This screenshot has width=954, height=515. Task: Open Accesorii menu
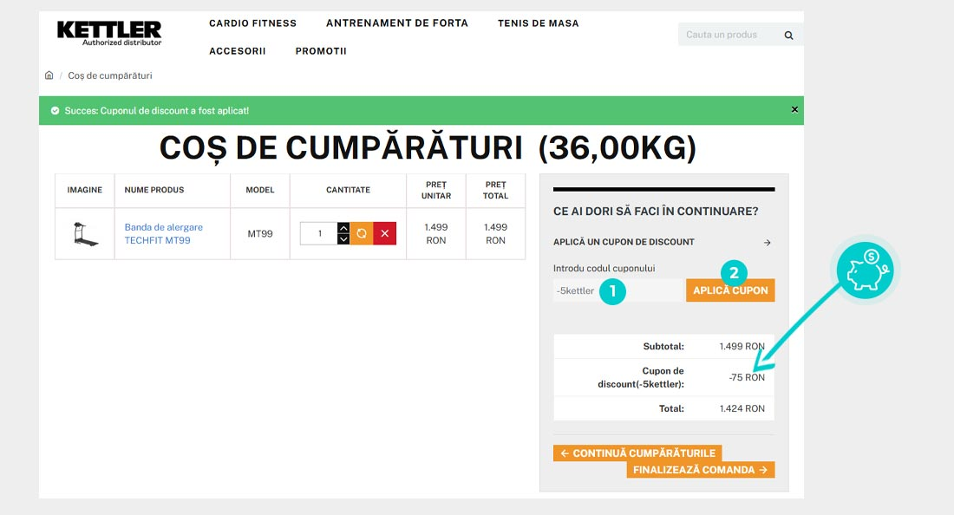[238, 51]
